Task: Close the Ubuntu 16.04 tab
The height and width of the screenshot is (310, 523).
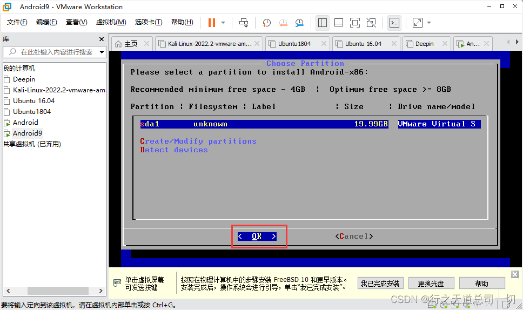Action: pyautogui.click(x=394, y=43)
